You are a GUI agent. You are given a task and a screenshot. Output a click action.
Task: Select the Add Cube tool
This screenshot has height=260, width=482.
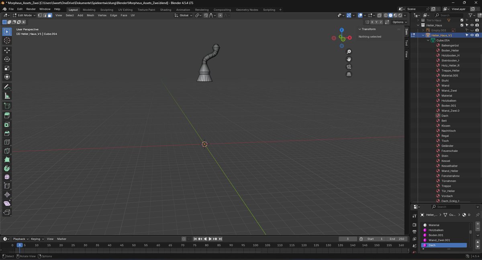7,106
